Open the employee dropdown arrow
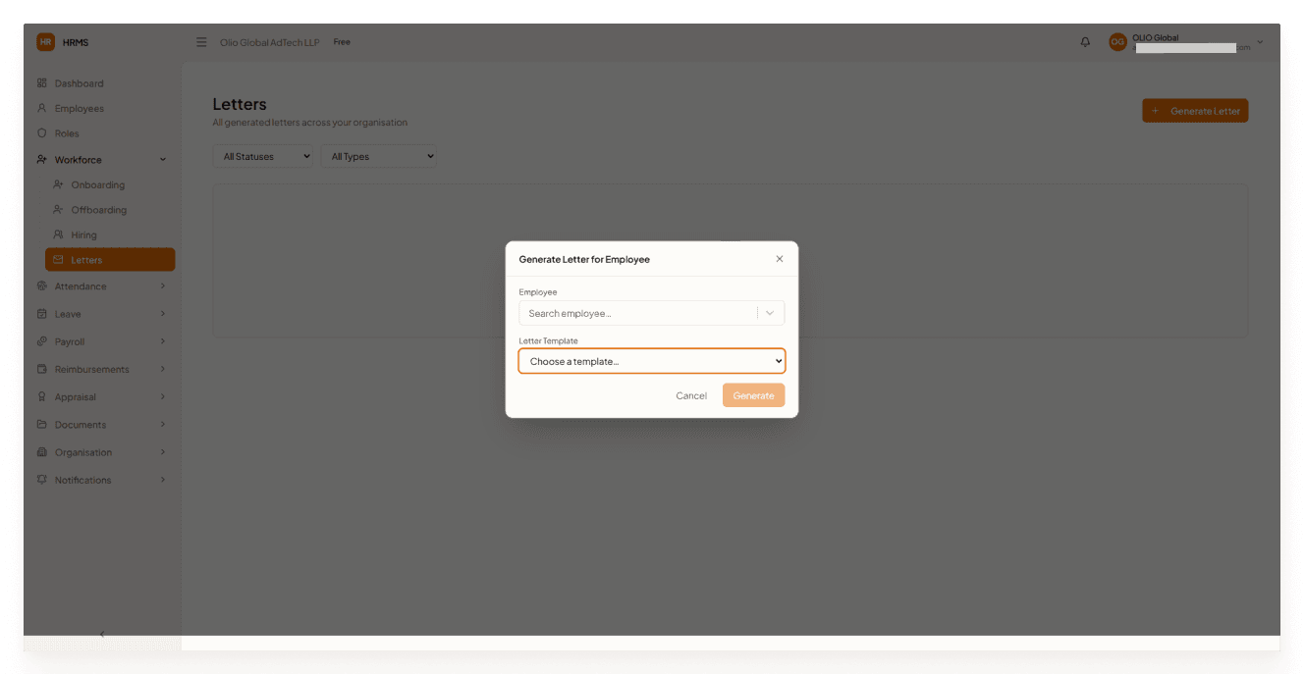Screen dimensions: 1304x674 (770, 314)
